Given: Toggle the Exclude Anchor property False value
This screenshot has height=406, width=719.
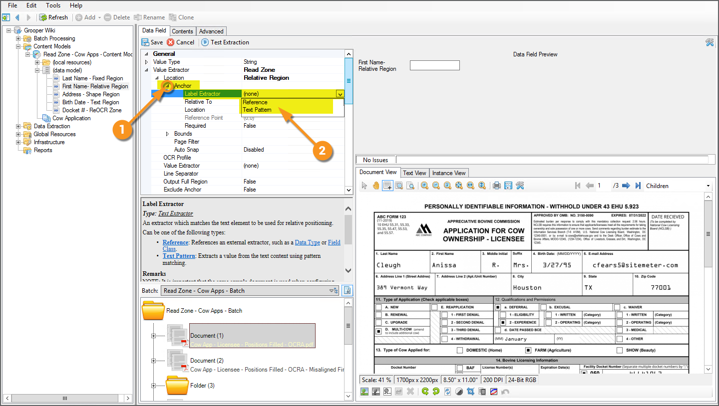Looking at the screenshot, I should (x=250, y=190).
